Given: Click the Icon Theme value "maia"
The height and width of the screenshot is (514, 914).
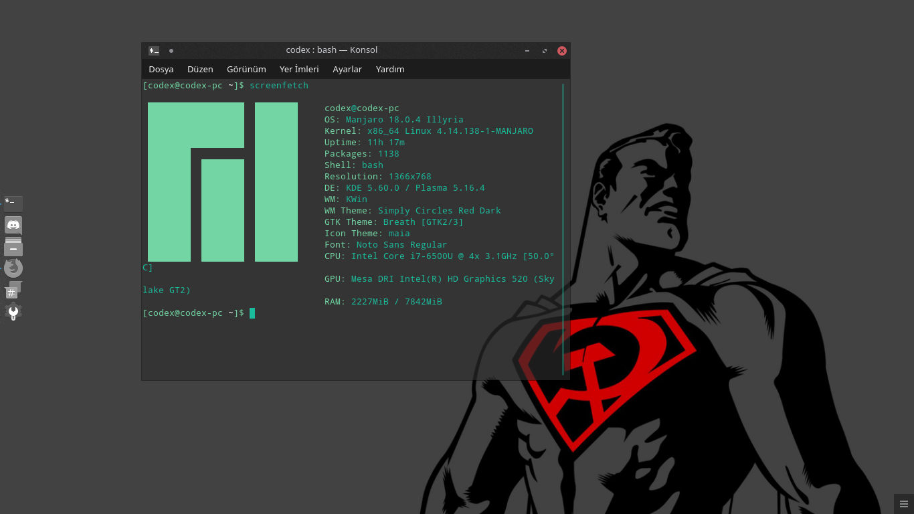Looking at the screenshot, I should 399,234.
